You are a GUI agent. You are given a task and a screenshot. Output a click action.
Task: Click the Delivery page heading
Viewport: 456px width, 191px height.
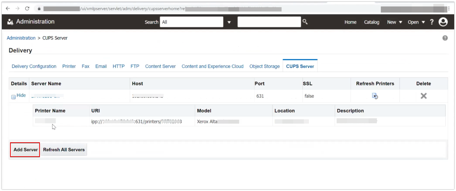[x=20, y=51]
